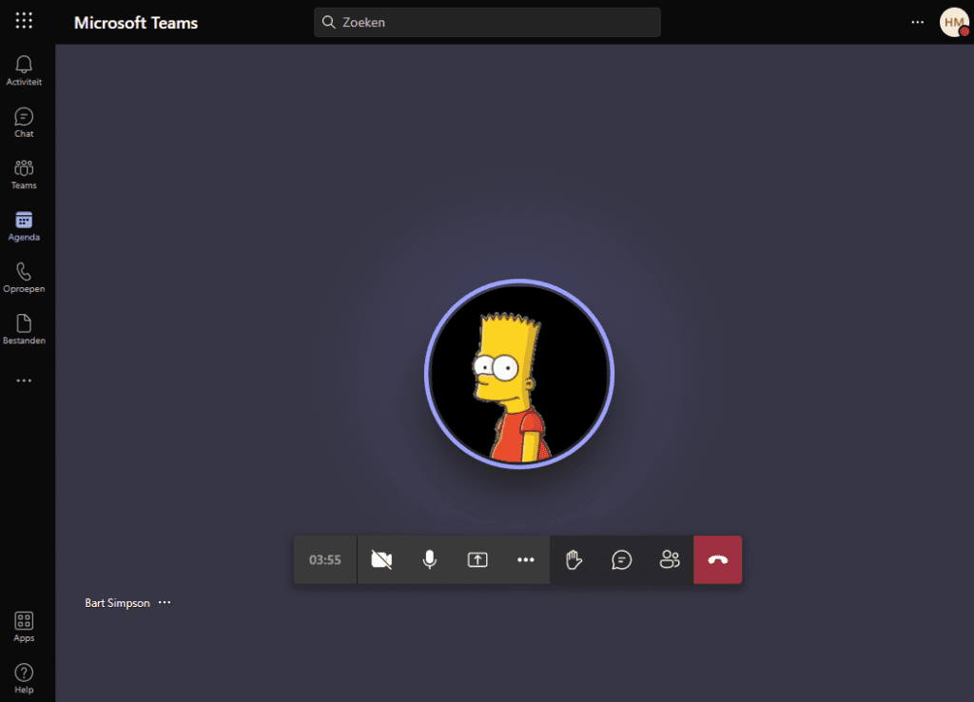Switch to the Agenda calendar
974x702 pixels.
(x=24, y=225)
